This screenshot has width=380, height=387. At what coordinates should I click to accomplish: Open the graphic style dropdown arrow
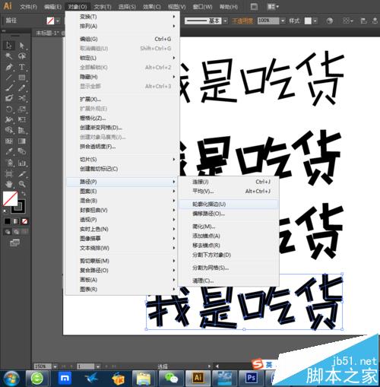point(315,21)
